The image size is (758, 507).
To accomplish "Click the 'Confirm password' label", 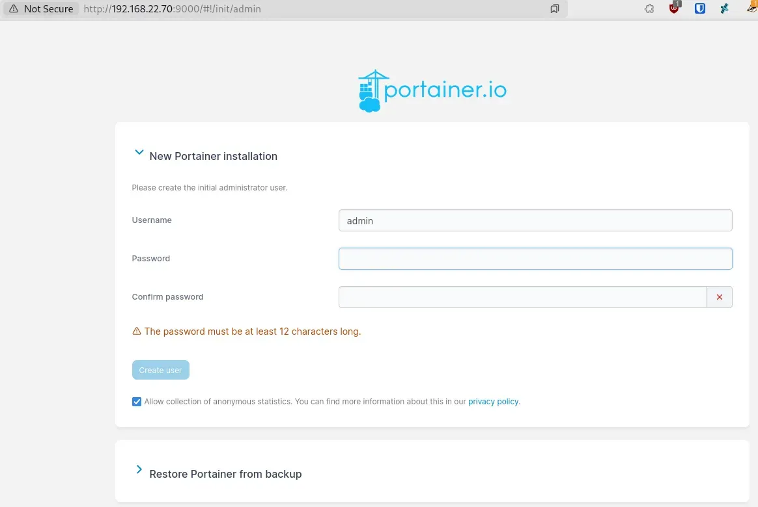I will [168, 297].
